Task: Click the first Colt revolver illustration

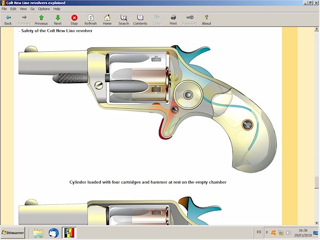Action: [x=148, y=108]
